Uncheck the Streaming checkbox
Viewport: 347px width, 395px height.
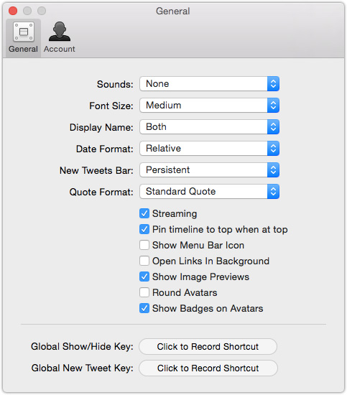point(144,213)
